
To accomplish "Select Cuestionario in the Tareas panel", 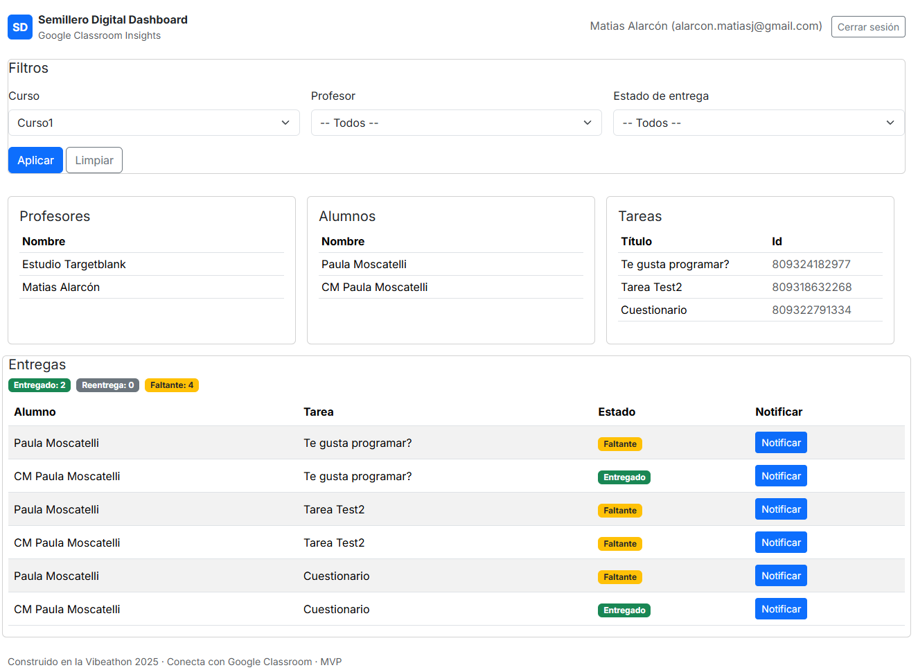I will (653, 310).
